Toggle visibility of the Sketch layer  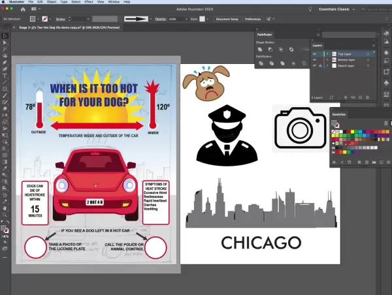tap(315, 66)
